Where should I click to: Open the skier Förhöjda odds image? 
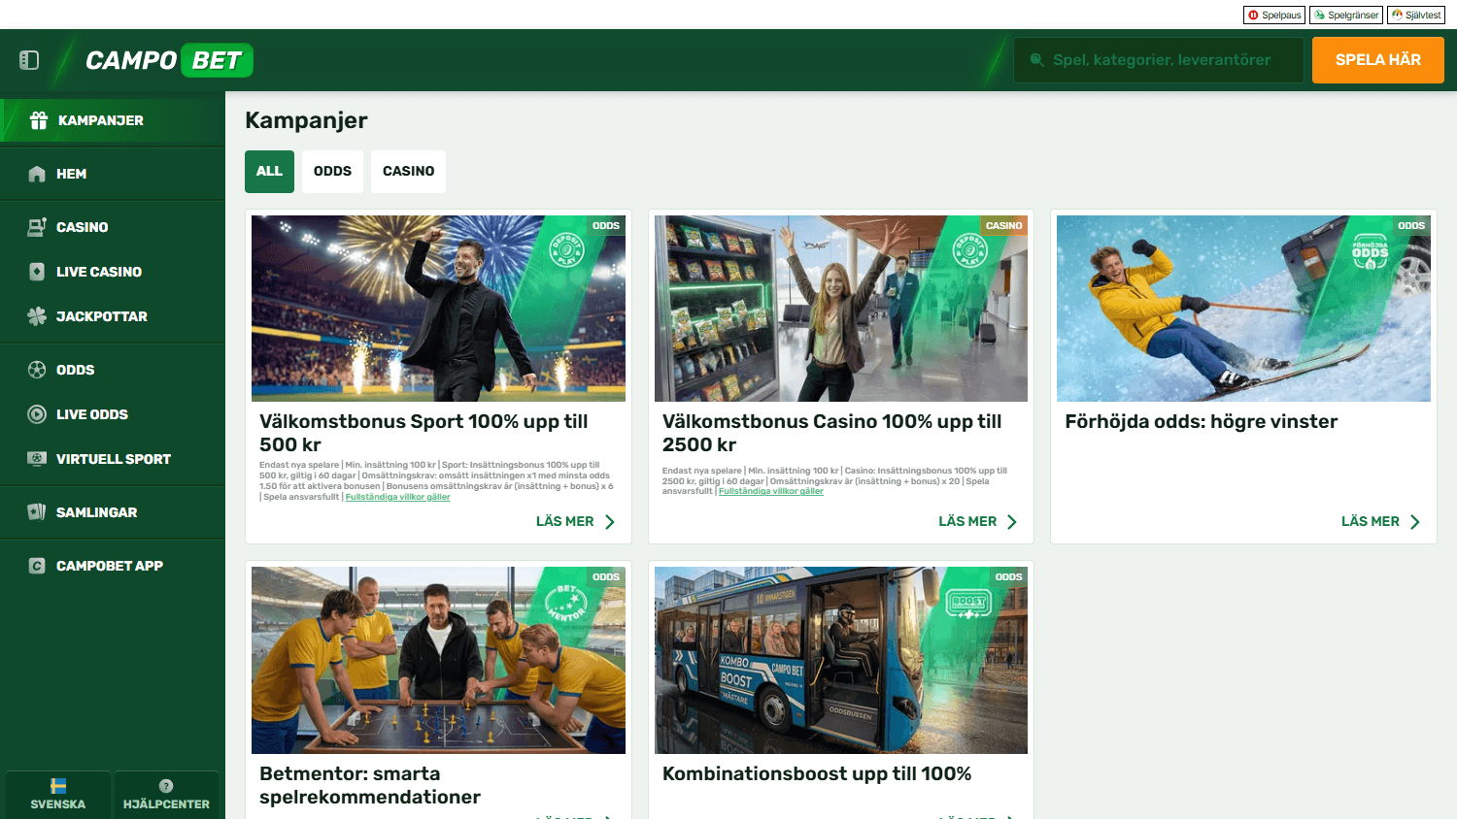point(1243,309)
